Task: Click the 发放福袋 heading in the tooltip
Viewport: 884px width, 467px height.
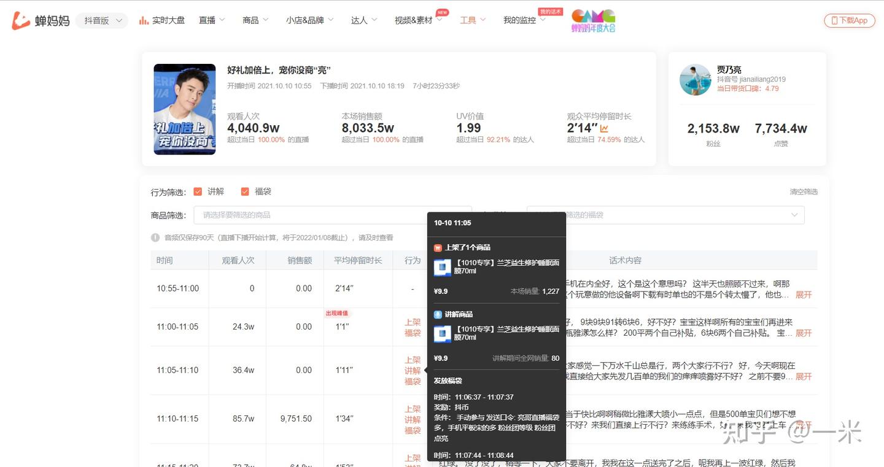Action: (x=448, y=381)
